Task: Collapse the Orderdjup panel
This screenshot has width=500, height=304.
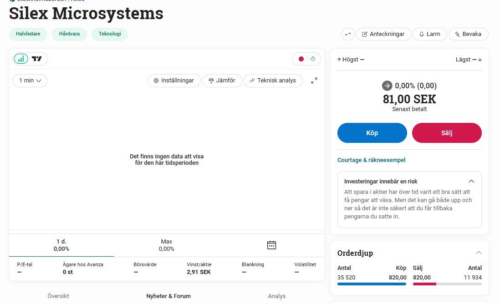Action: pyautogui.click(x=479, y=253)
